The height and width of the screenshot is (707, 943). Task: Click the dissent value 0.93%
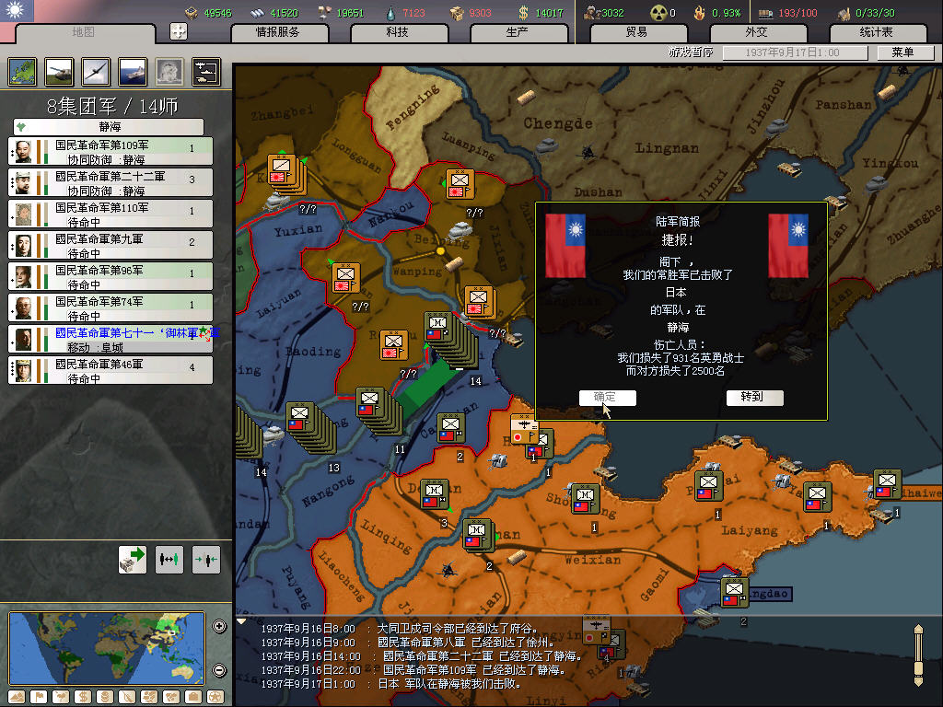point(726,13)
